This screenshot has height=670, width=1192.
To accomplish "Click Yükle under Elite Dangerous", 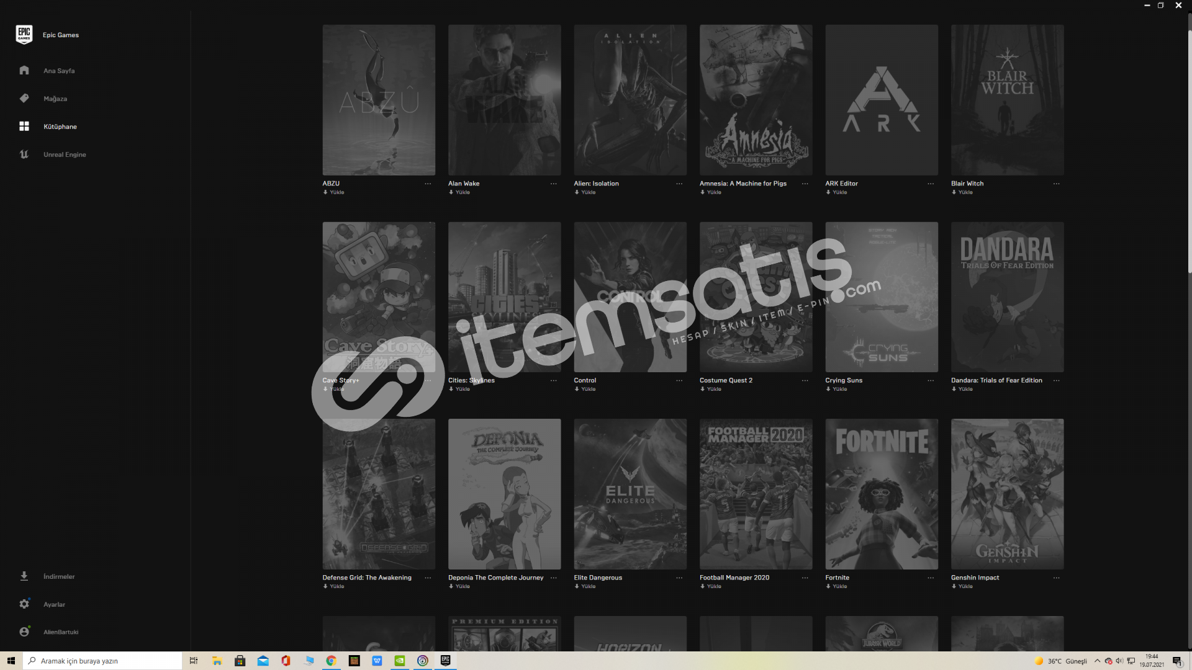I will (x=585, y=586).
